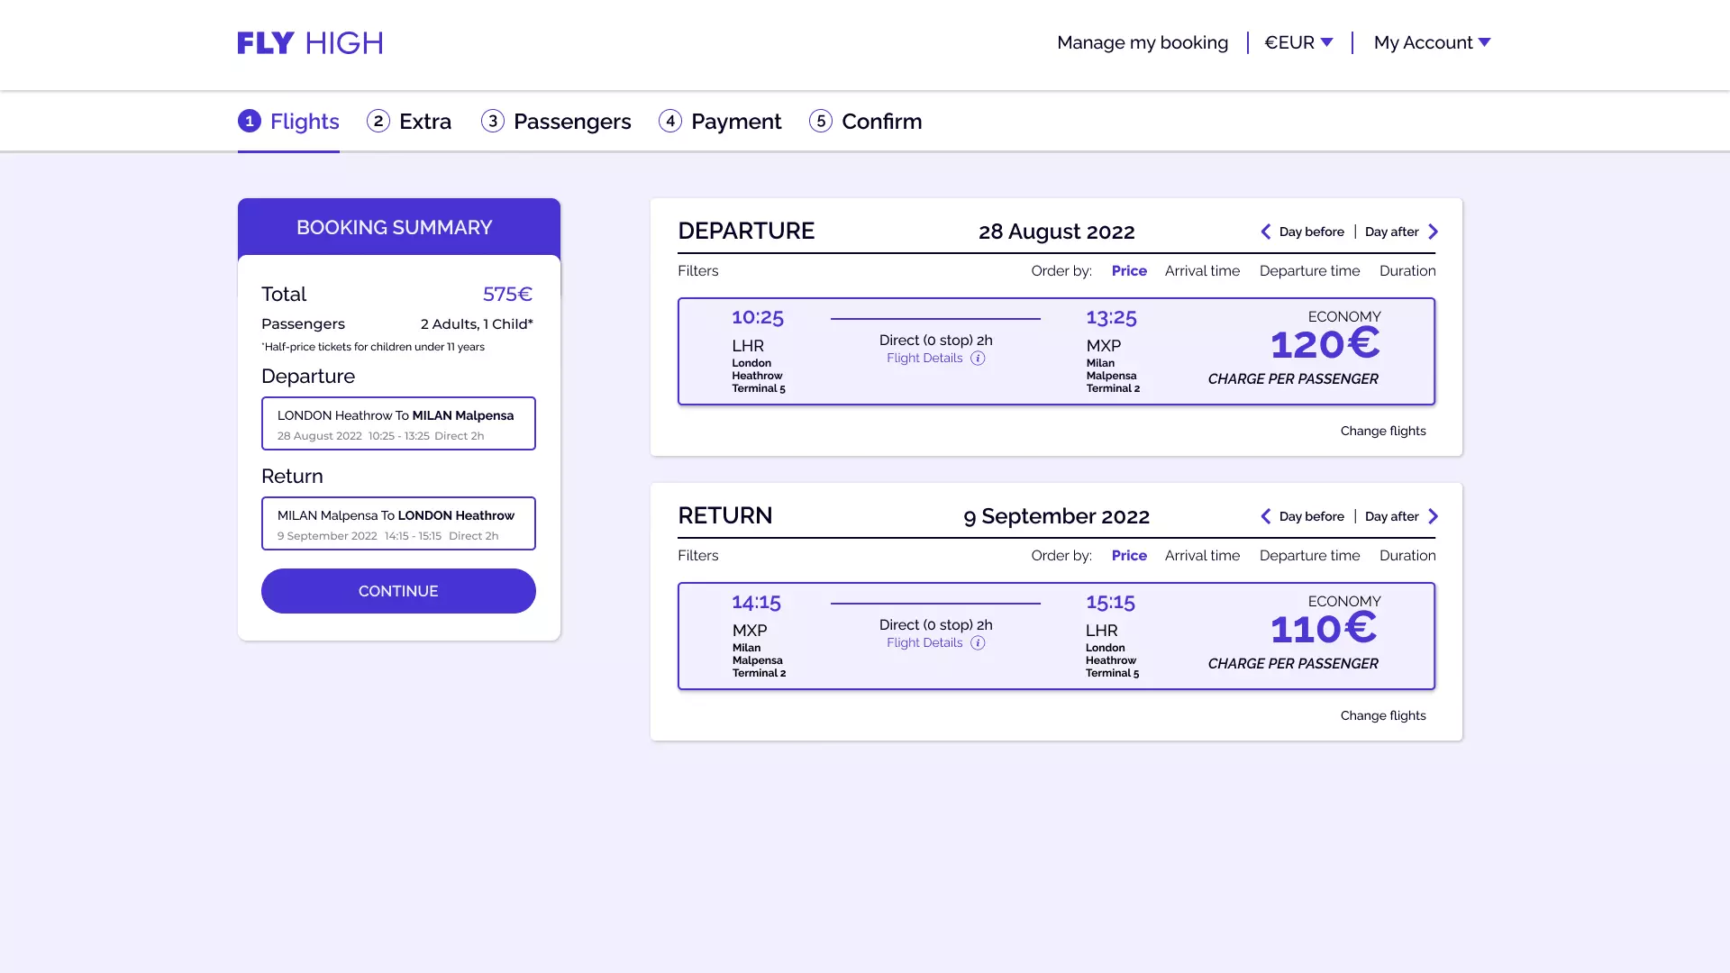Click return Flight Details info icon
Image resolution: width=1730 pixels, height=973 pixels.
coord(978,643)
